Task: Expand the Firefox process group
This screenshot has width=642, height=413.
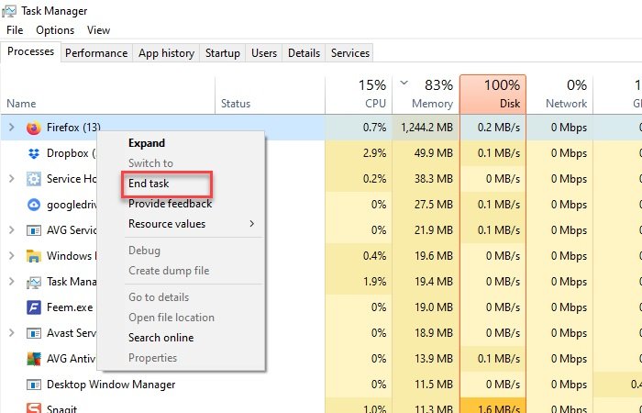Action: tap(12, 128)
